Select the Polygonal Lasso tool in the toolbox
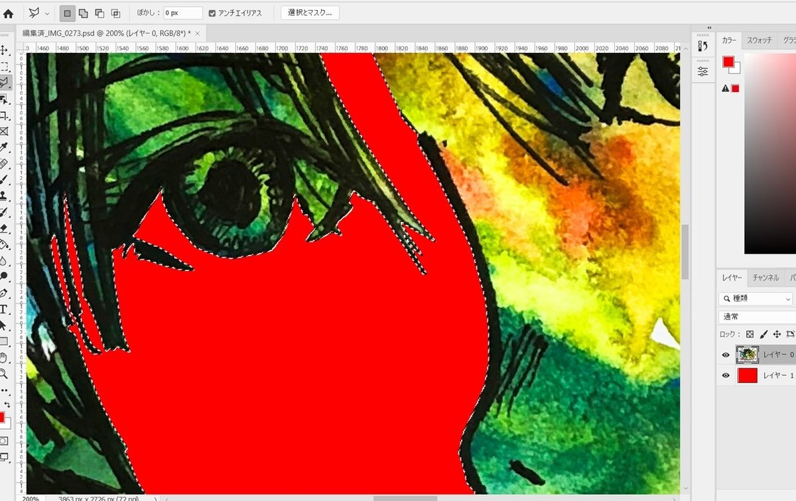 click(x=4, y=83)
